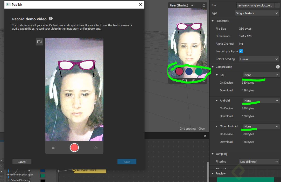The height and width of the screenshot is (182, 281).
Task: Click the Grid spacing: 100cm label
Action: (192, 129)
